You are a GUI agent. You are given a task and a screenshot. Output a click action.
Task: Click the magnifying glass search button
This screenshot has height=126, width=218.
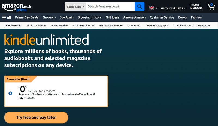tap(140, 7)
